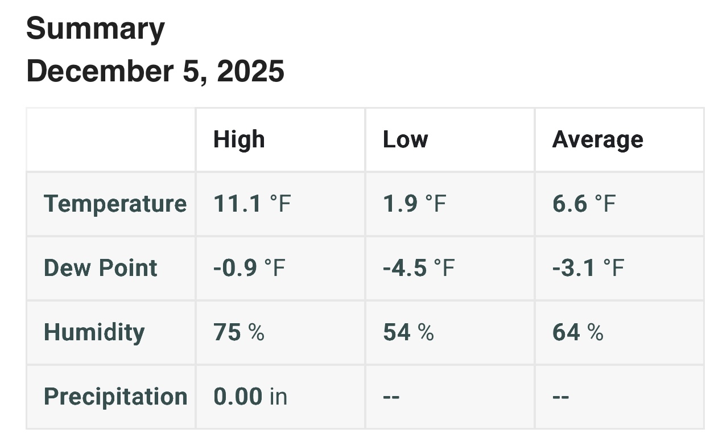Click the high dew point value -0.9 °F
This screenshot has width=710, height=441.
tap(249, 268)
